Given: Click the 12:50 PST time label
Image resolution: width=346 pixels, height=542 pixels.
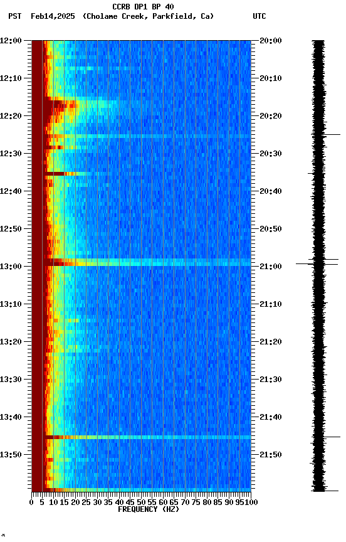Looking at the screenshot, I should click(x=11, y=229).
